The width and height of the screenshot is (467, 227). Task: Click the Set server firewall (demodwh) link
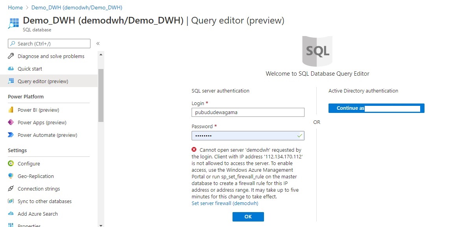coord(225,203)
